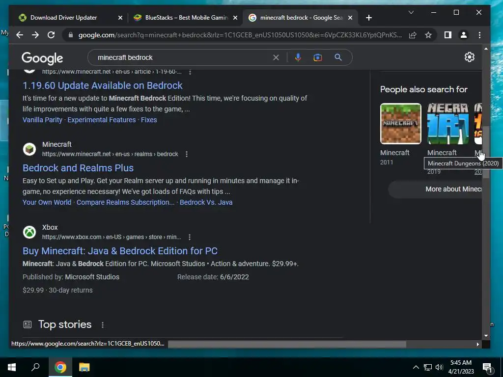This screenshot has width=503, height=377.
Task: Clear the search box text
Action: coord(276,57)
